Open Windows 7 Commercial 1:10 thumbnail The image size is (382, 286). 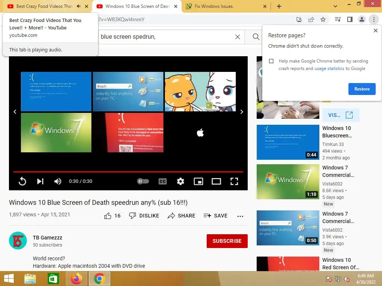(288, 182)
